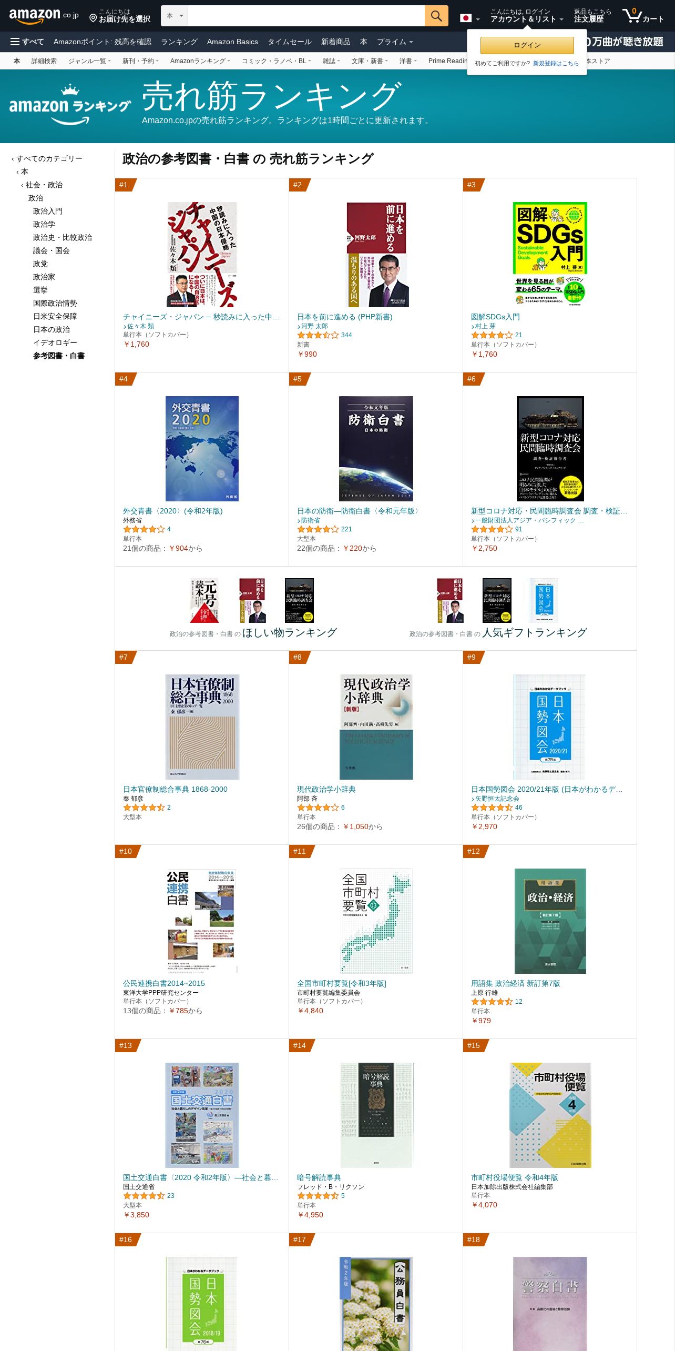Click the delivery location pin icon
The height and width of the screenshot is (1351, 675).
93,18
